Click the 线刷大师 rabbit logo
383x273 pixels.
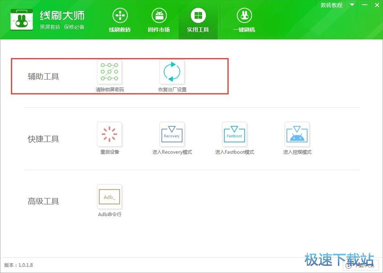tap(22, 20)
